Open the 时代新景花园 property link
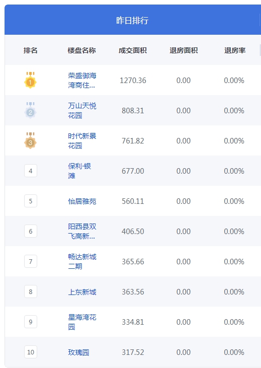261x368 pixels. click(x=82, y=141)
